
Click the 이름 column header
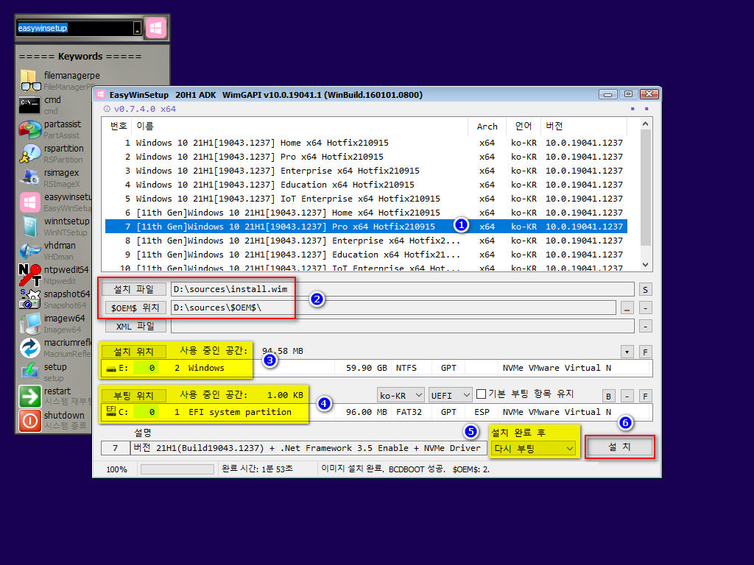[x=300, y=126]
